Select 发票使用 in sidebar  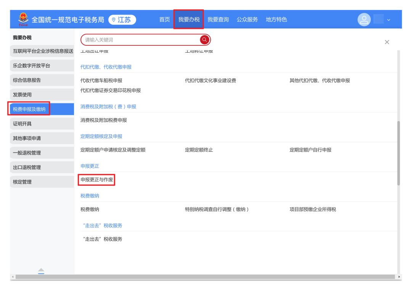point(42,95)
